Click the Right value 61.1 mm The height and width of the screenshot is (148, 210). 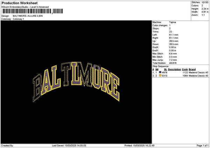click(174, 38)
